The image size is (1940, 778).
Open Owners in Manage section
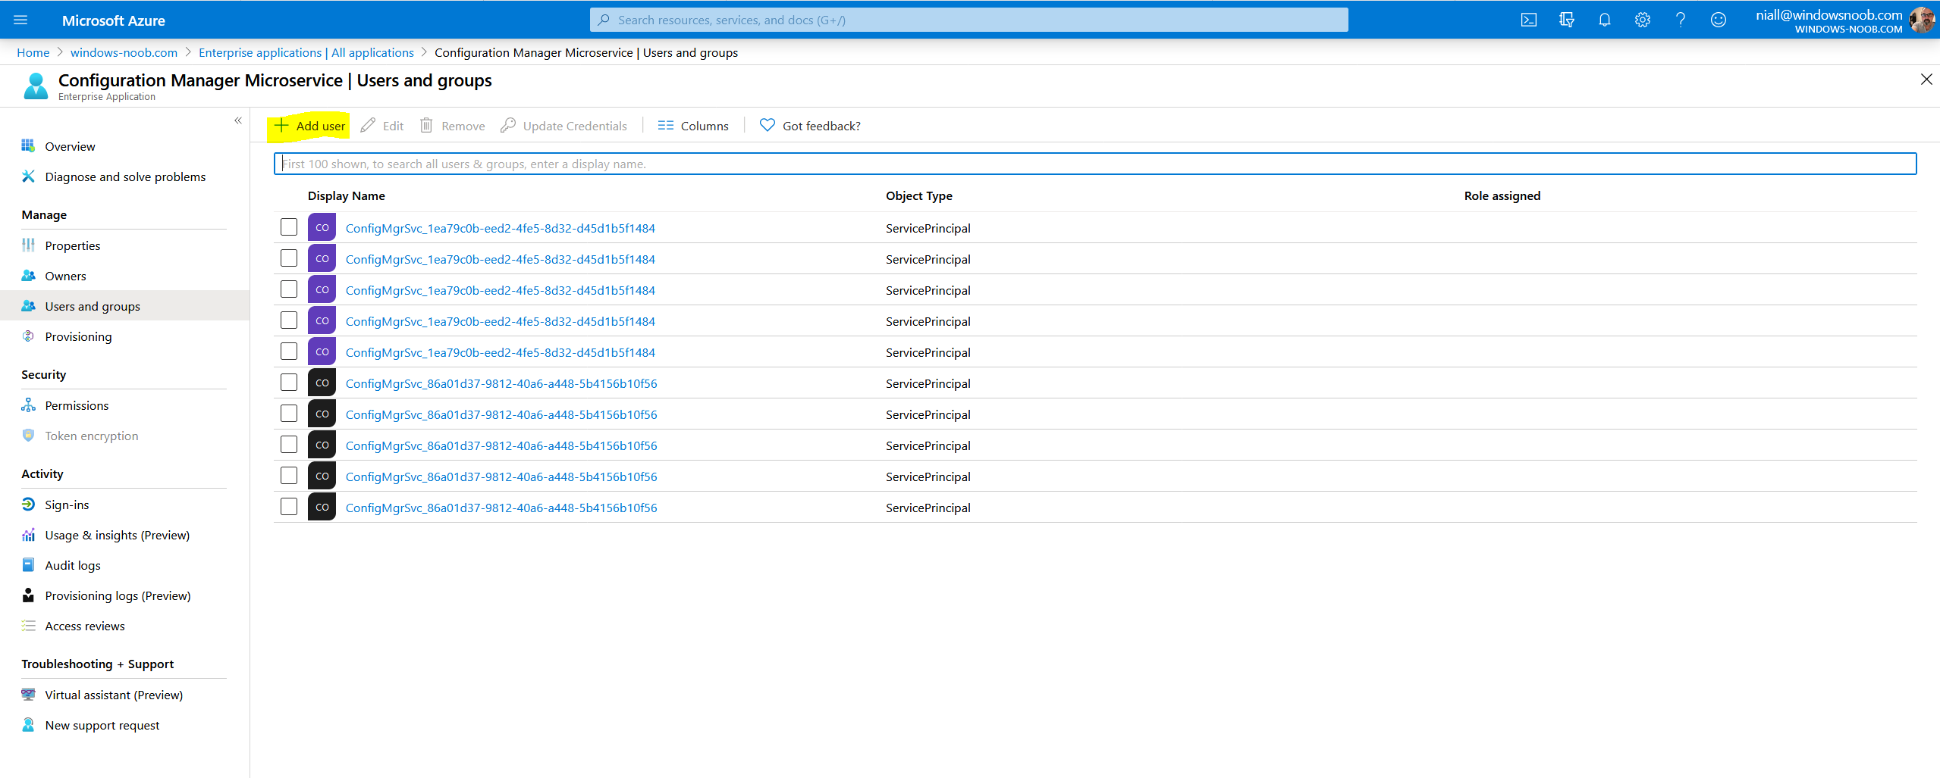pyautogui.click(x=65, y=276)
